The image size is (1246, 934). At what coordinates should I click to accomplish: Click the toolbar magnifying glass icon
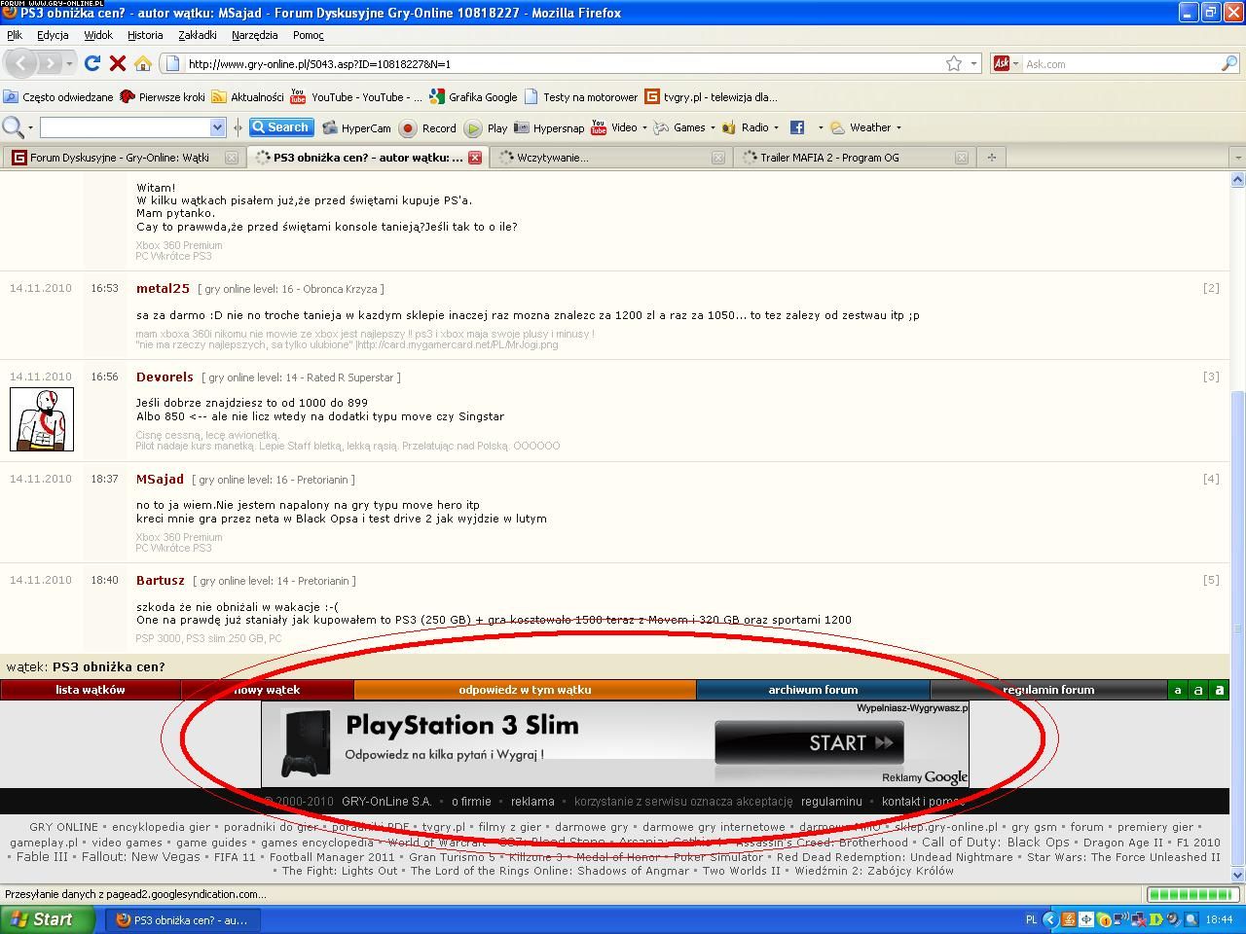coord(13,127)
